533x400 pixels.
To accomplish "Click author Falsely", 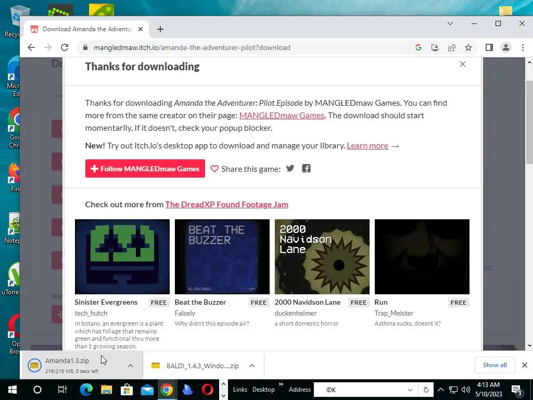I will coord(185,313).
